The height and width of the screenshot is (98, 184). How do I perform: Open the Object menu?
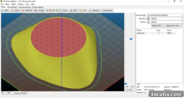13,4
